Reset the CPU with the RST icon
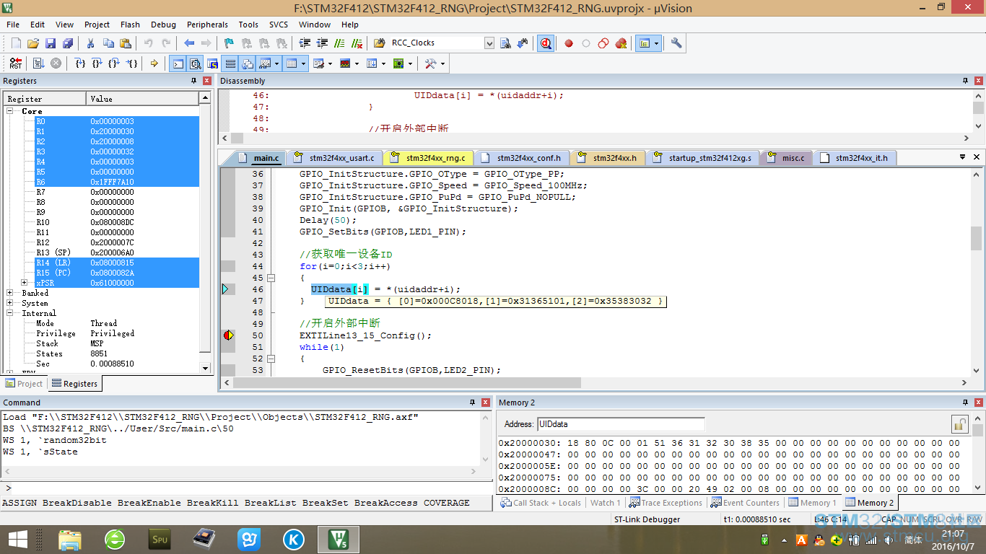The height and width of the screenshot is (554, 986). [x=15, y=63]
